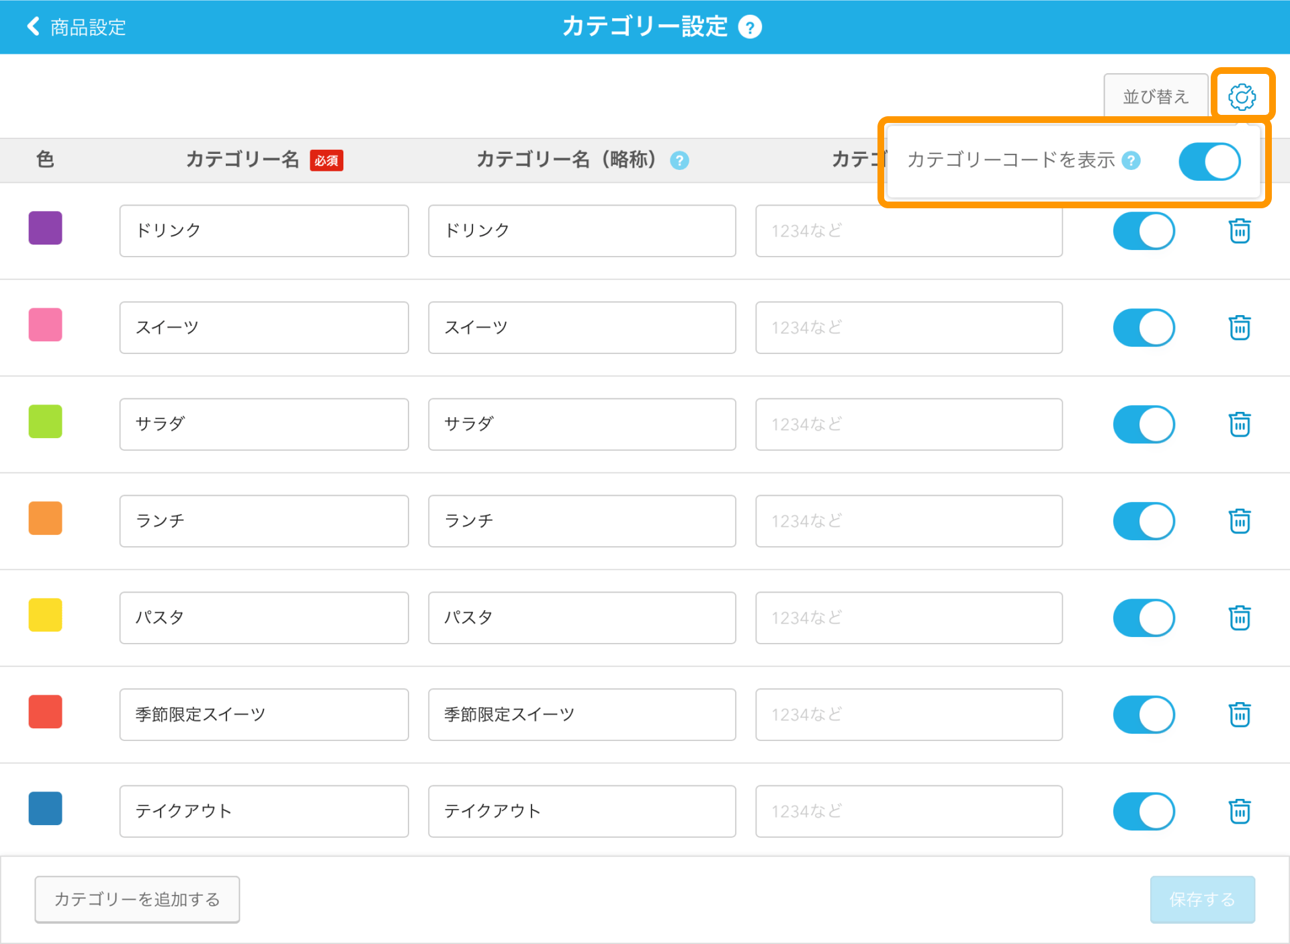Delete the パスタ category with trash icon
Screen dimensions: 1290x944
click(1240, 617)
